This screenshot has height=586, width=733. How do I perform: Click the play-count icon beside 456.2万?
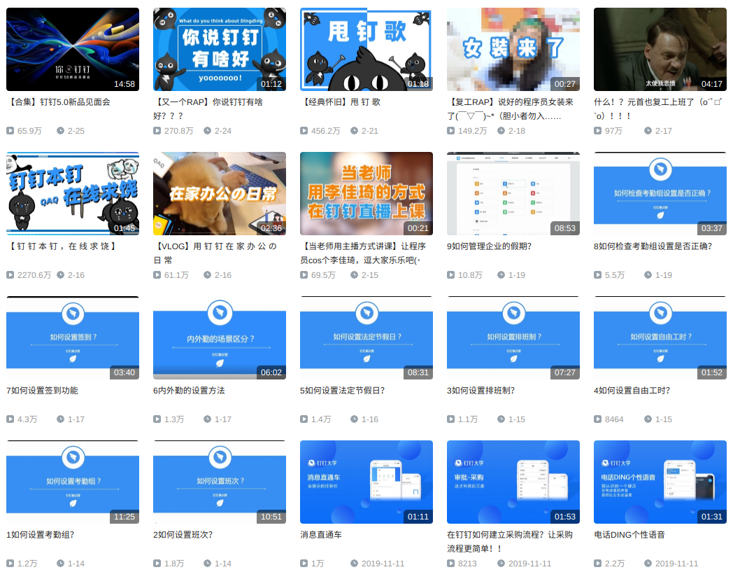pyautogui.click(x=304, y=131)
